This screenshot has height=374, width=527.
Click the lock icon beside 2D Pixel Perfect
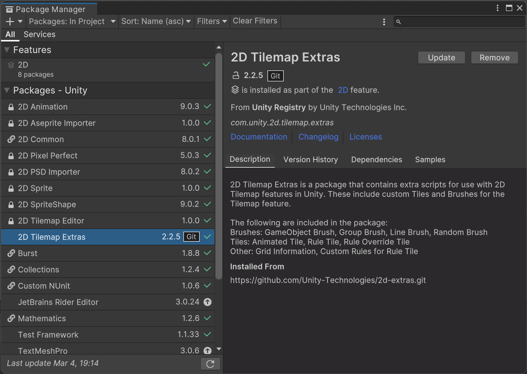click(11, 156)
